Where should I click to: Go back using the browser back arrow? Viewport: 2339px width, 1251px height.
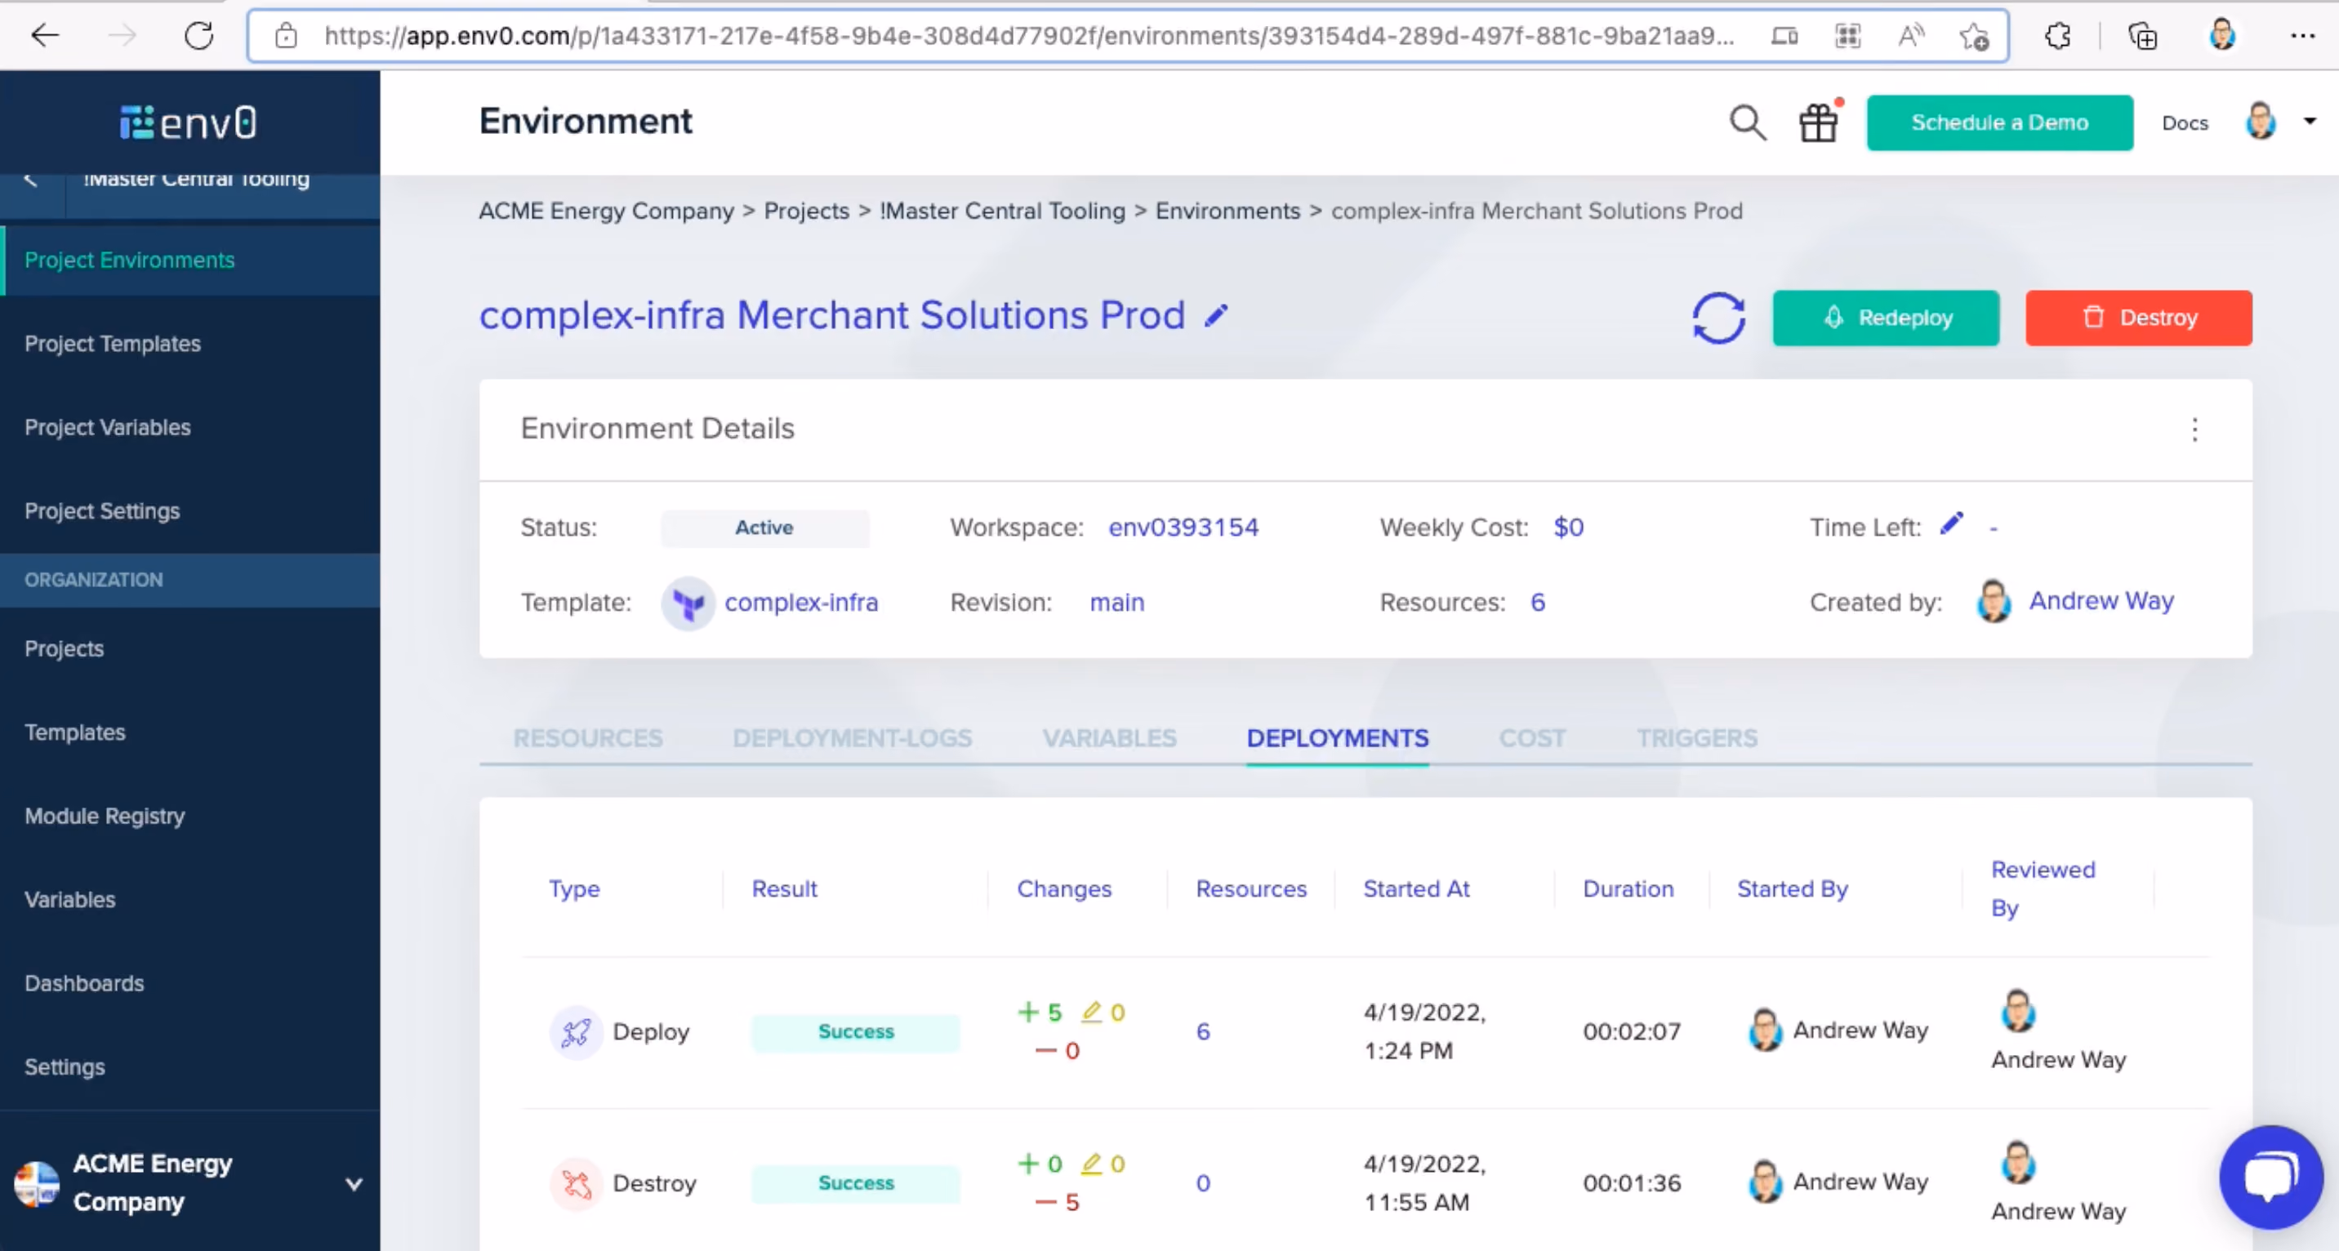[x=43, y=35]
